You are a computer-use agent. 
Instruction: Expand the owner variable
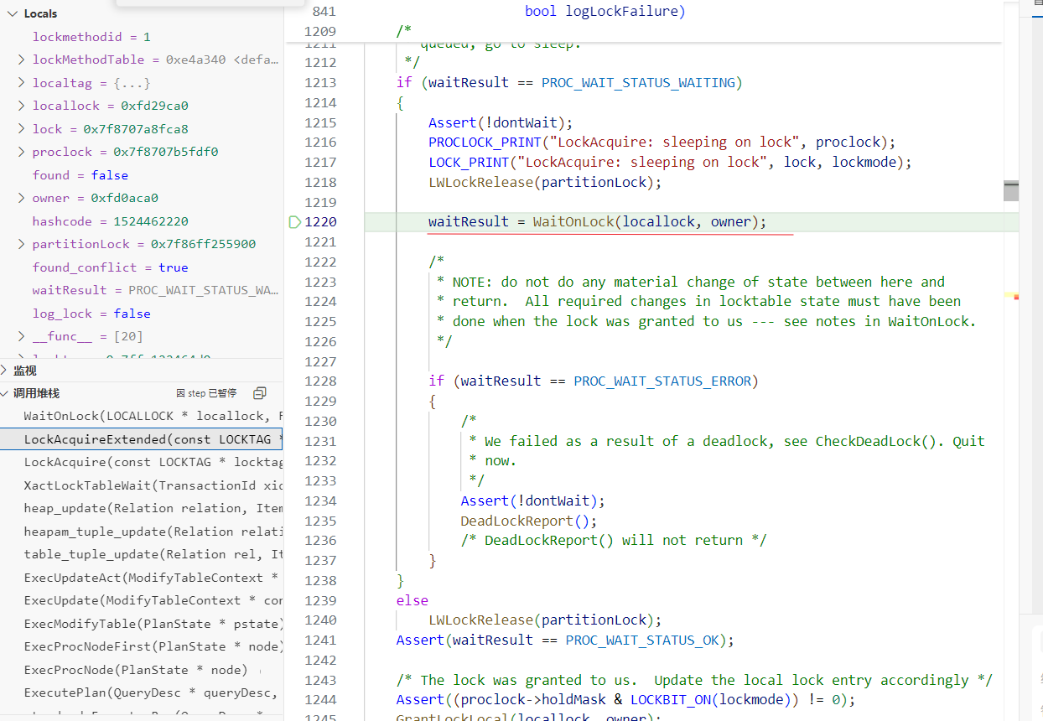21,199
